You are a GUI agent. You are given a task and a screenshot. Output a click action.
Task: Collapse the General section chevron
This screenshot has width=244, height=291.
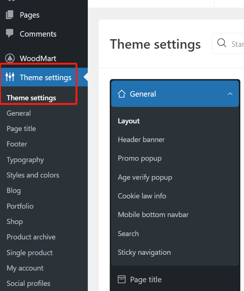[x=230, y=94]
